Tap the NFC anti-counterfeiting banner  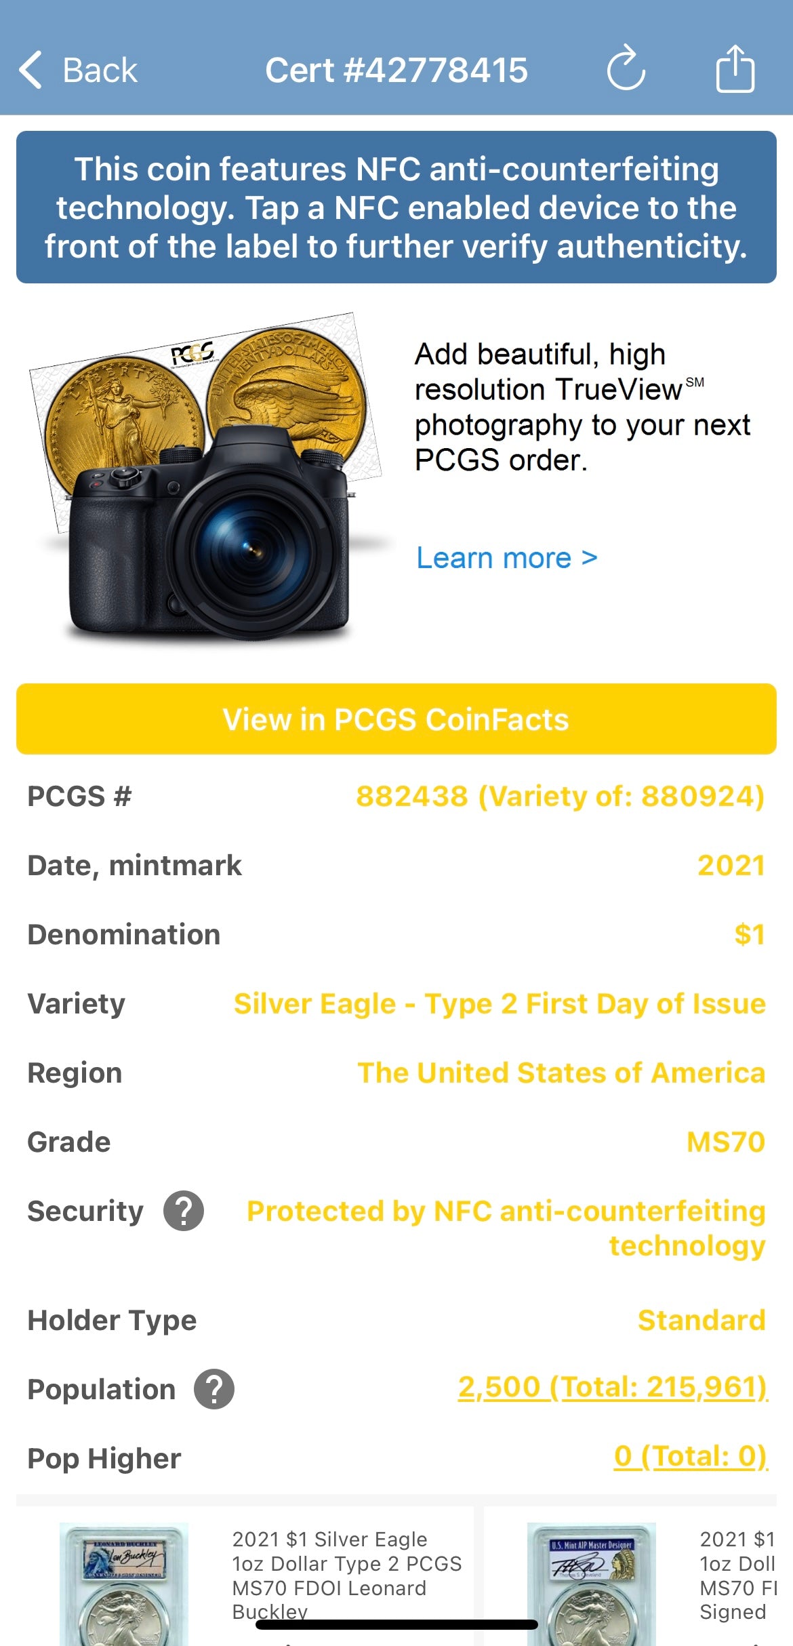[396, 207]
